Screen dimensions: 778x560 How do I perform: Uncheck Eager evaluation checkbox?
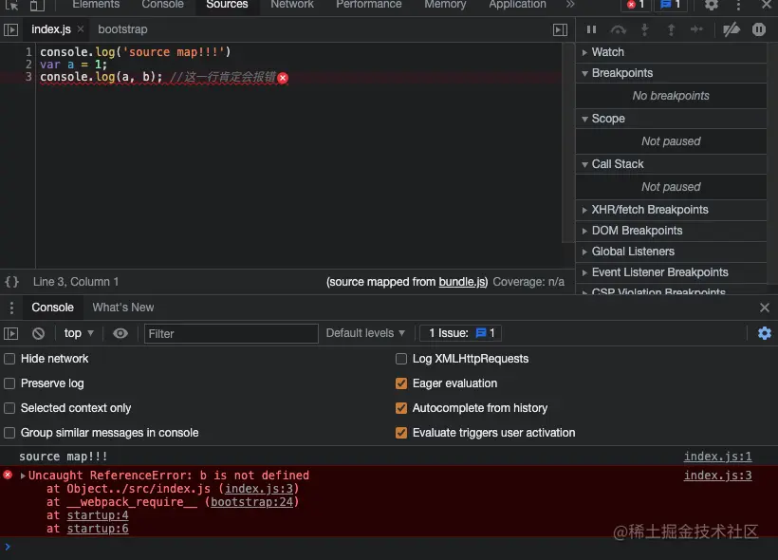(401, 383)
